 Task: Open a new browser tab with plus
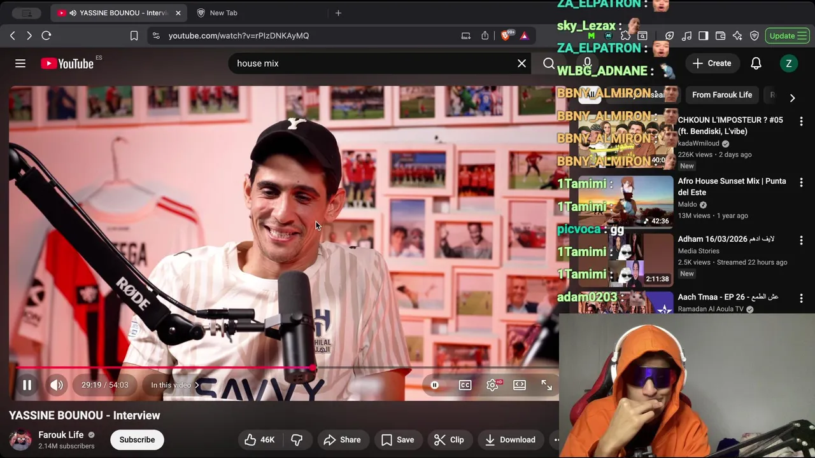pyautogui.click(x=338, y=13)
